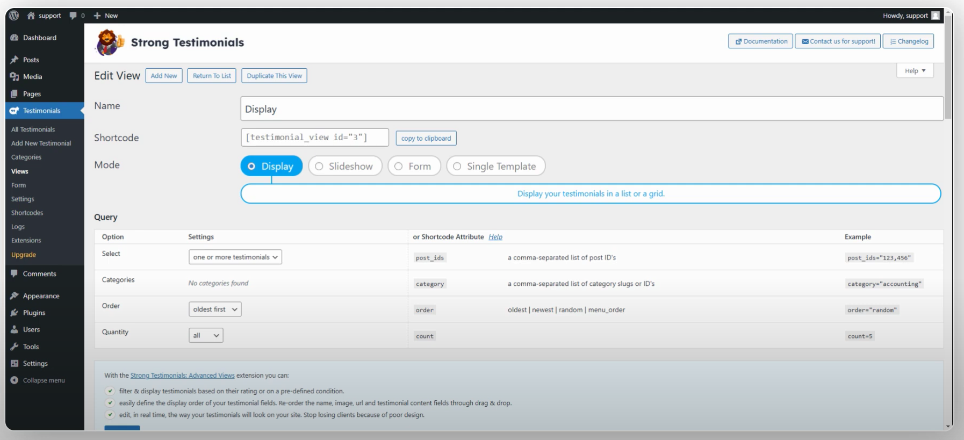Go to All Testimonials submenu

[33, 129]
